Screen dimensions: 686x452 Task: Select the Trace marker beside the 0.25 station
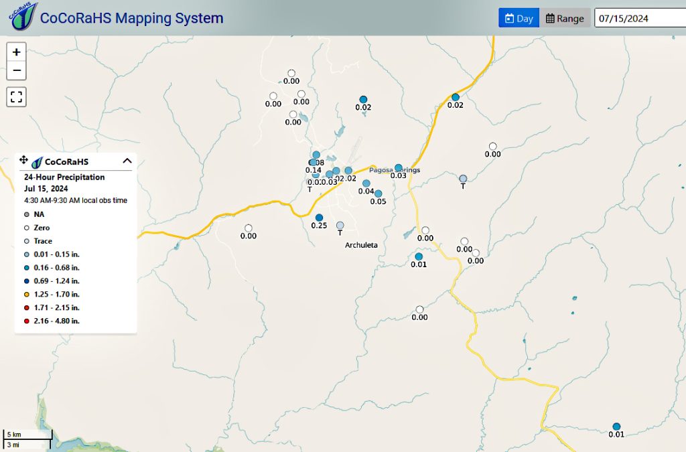point(340,226)
